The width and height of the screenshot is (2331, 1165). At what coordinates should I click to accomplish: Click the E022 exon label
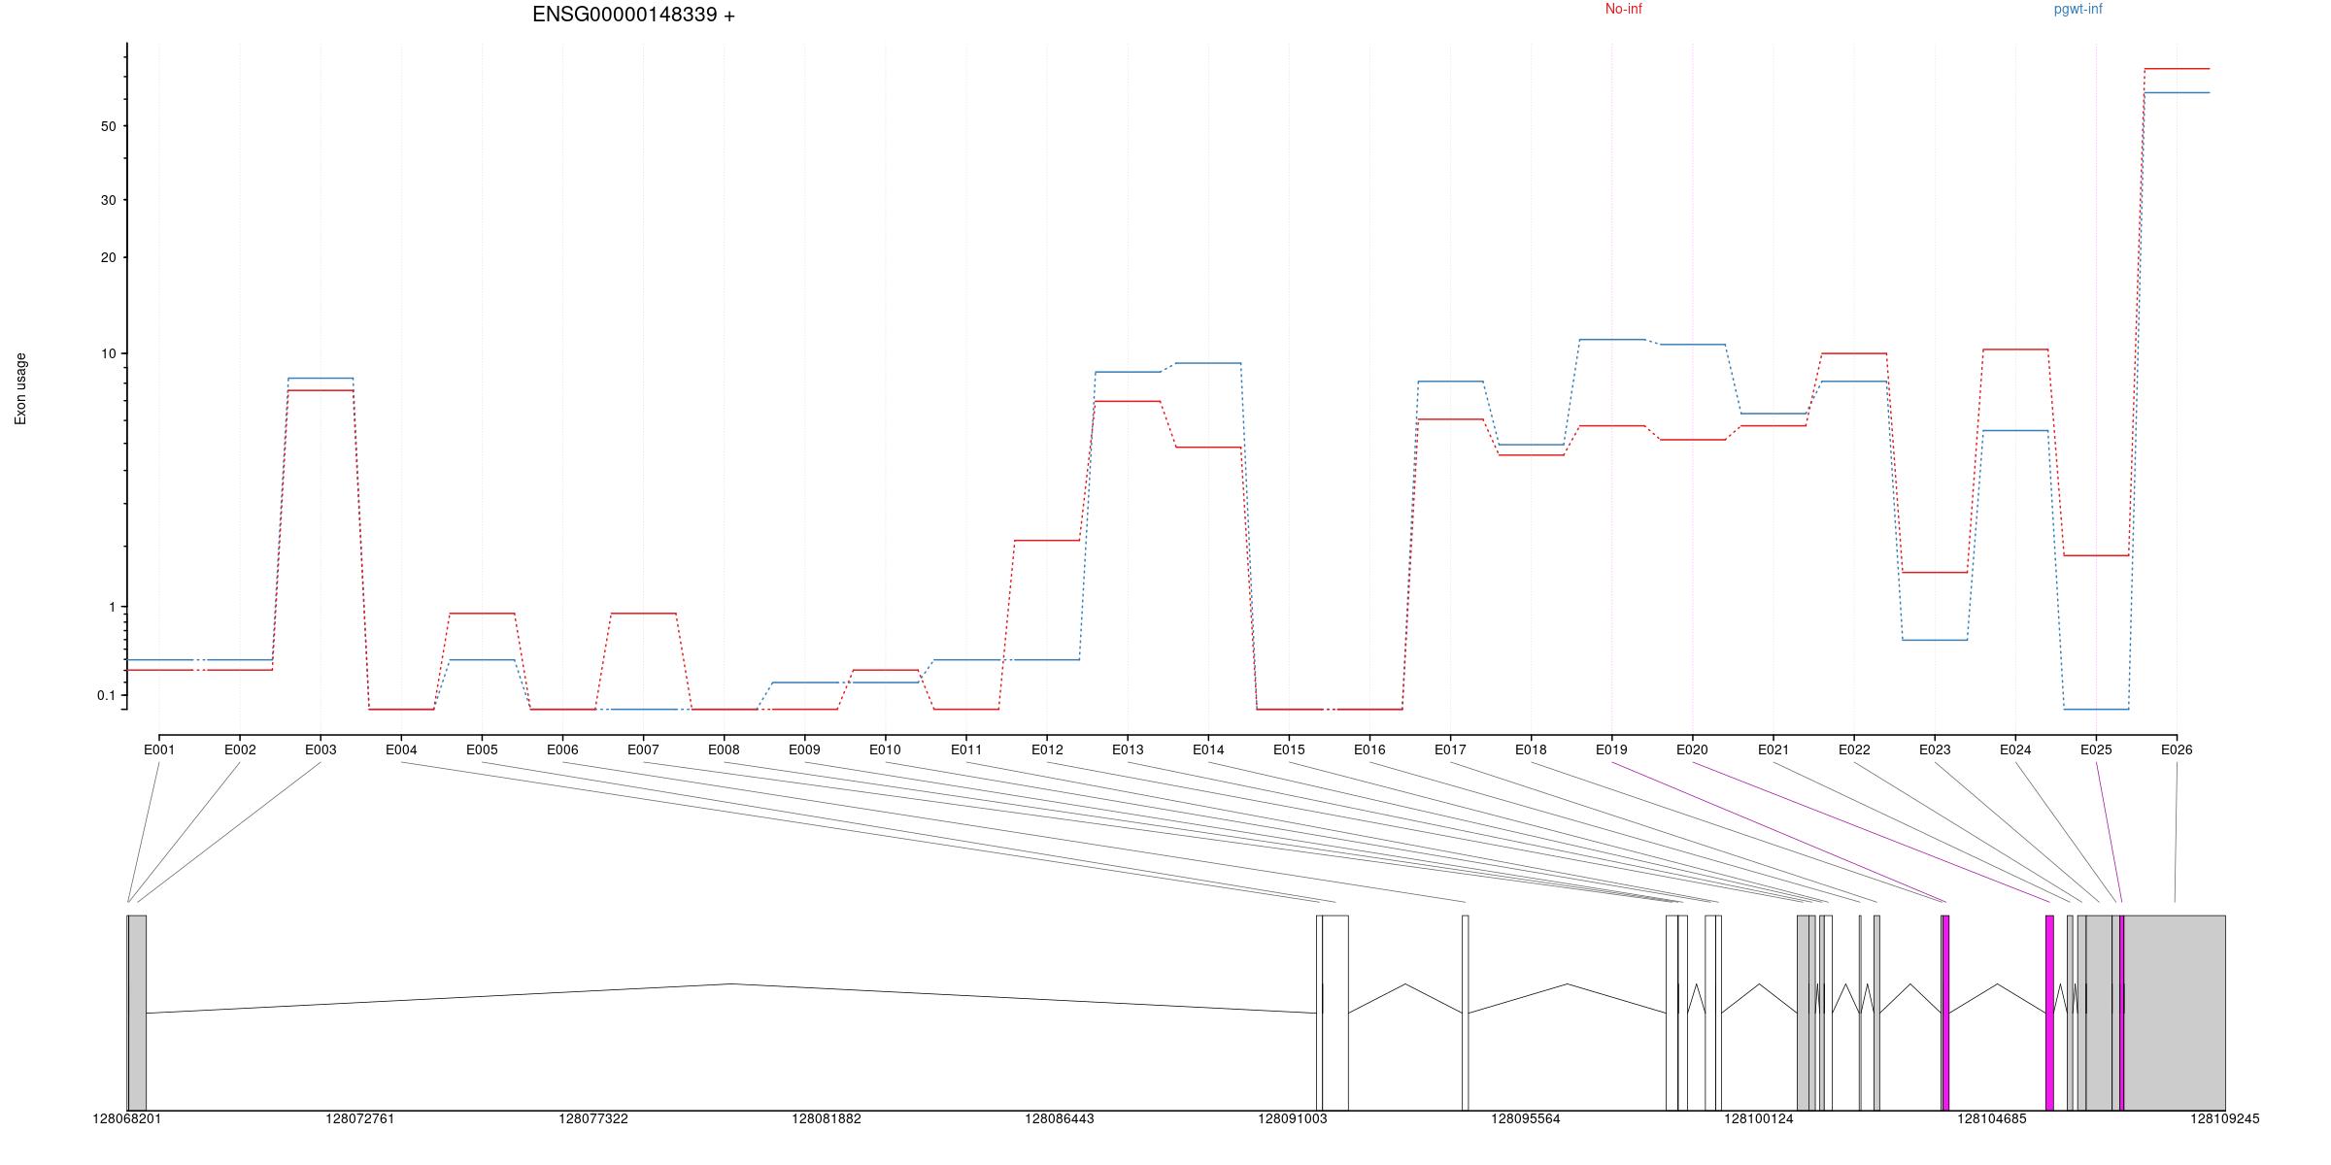1854,749
